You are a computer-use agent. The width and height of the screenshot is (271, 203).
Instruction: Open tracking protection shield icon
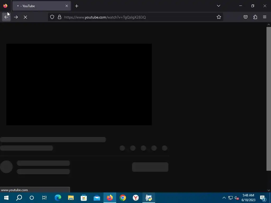(52, 17)
